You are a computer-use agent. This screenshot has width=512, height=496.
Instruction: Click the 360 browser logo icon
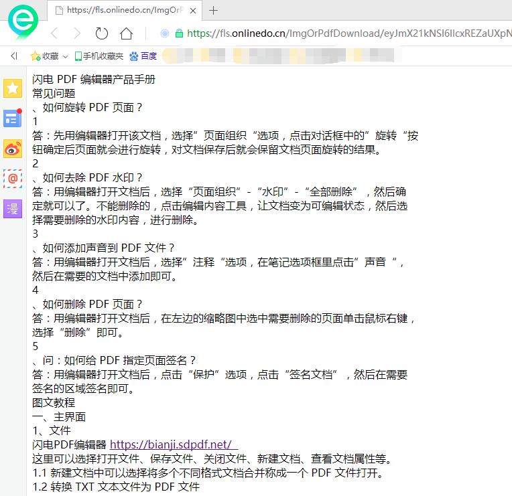click(x=23, y=22)
